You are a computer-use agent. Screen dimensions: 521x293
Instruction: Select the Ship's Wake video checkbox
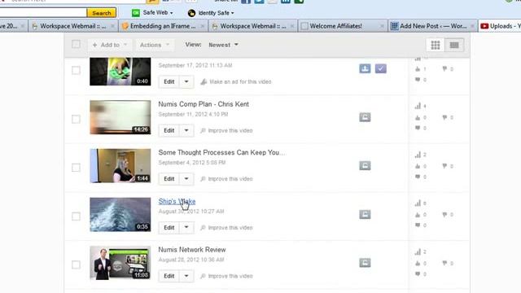tap(76, 216)
